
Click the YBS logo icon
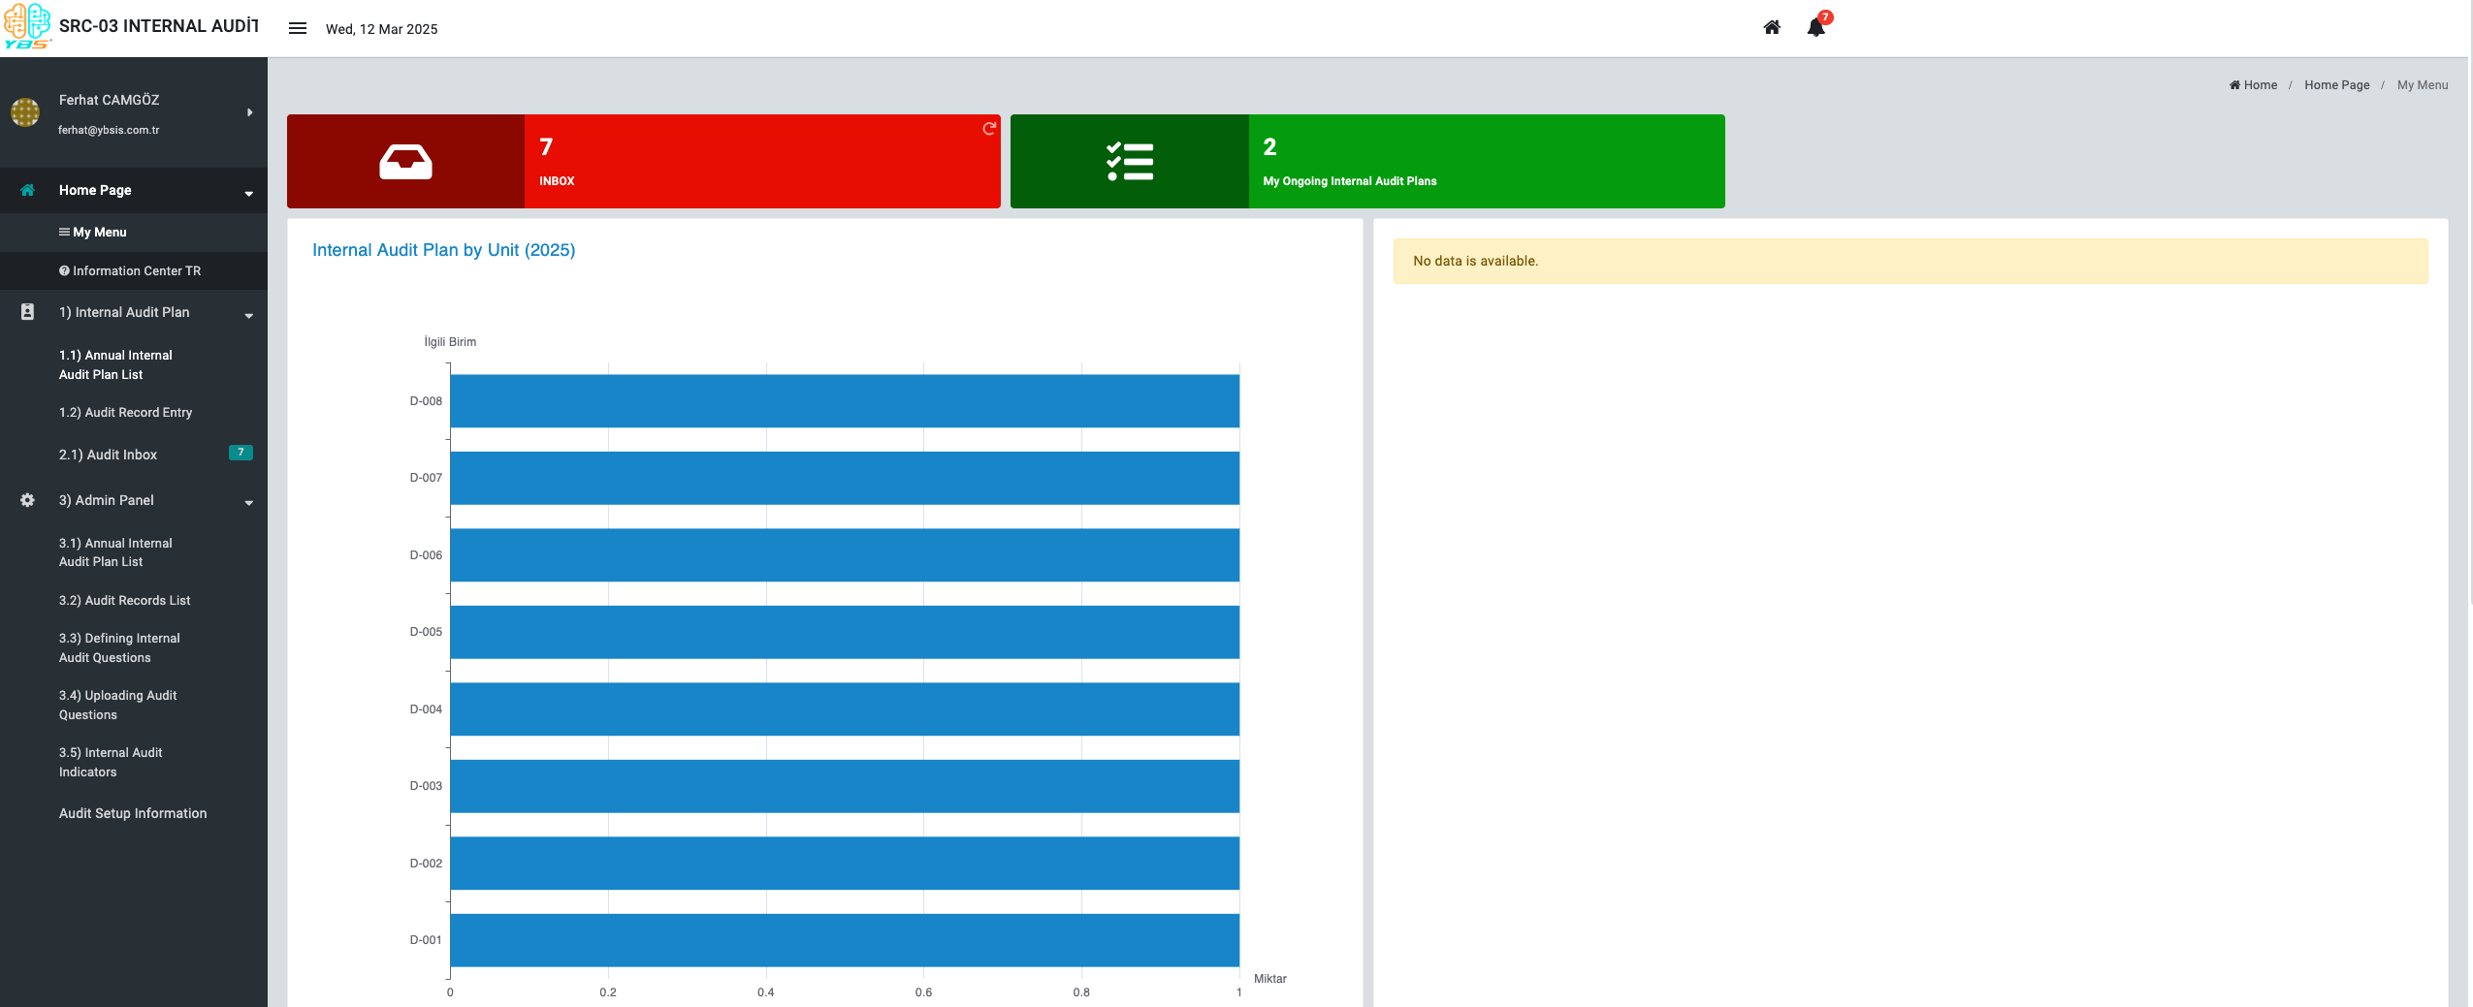tap(27, 26)
